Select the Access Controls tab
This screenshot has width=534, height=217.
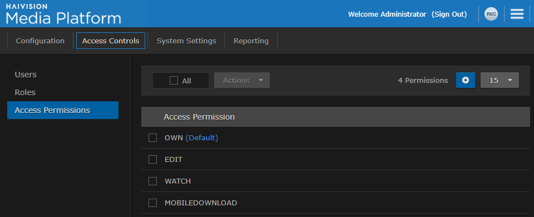pyautogui.click(x=111, y=41)
